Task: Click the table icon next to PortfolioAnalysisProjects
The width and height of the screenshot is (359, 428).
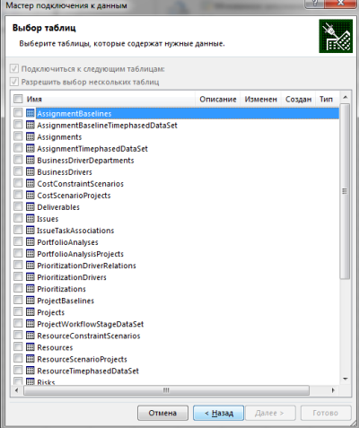Action: coord(31,253)
